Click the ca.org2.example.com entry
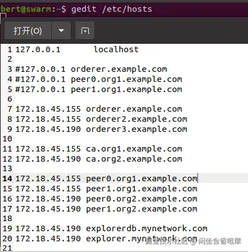Screen dimensions: 248x252 pyautogui.click(x=134, y=159)
